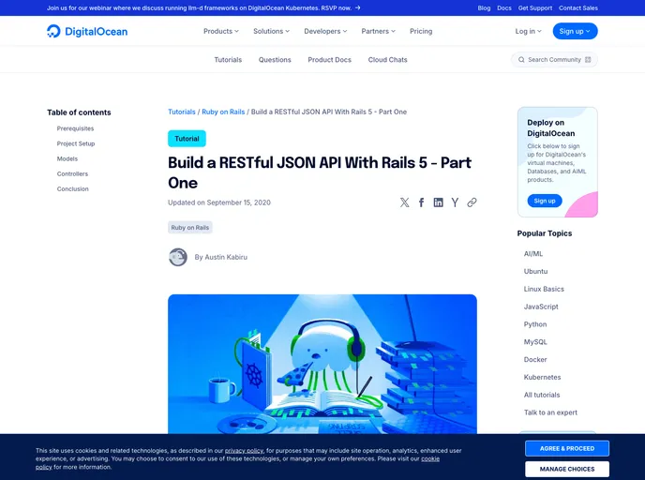Click Austin Kabiru's author avatar
Image resolution: width=645 pixels, height=480 pixels.
tap(178, 257)
